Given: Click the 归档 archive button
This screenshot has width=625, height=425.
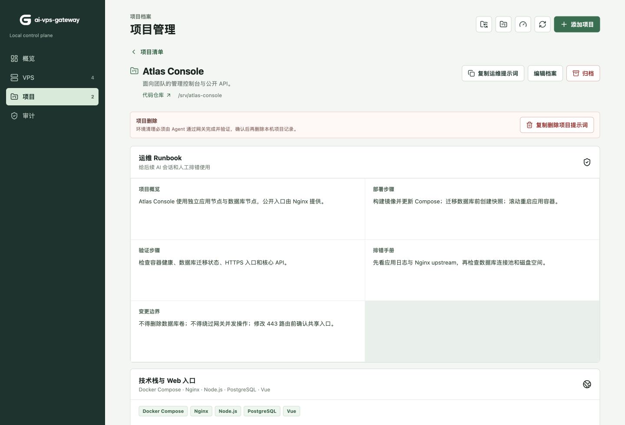Looking at the screenshot, I should (x=583, y=73).
